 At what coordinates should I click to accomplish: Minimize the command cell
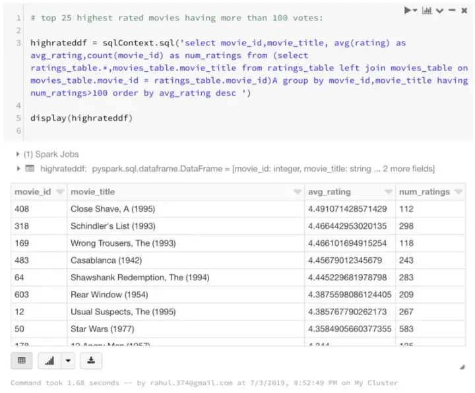pos(451,11)
